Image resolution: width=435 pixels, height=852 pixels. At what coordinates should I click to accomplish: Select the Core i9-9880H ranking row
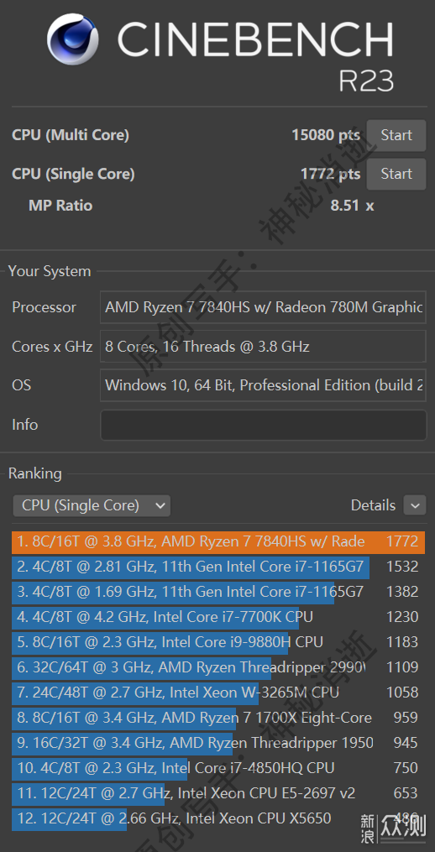point(218,642)
